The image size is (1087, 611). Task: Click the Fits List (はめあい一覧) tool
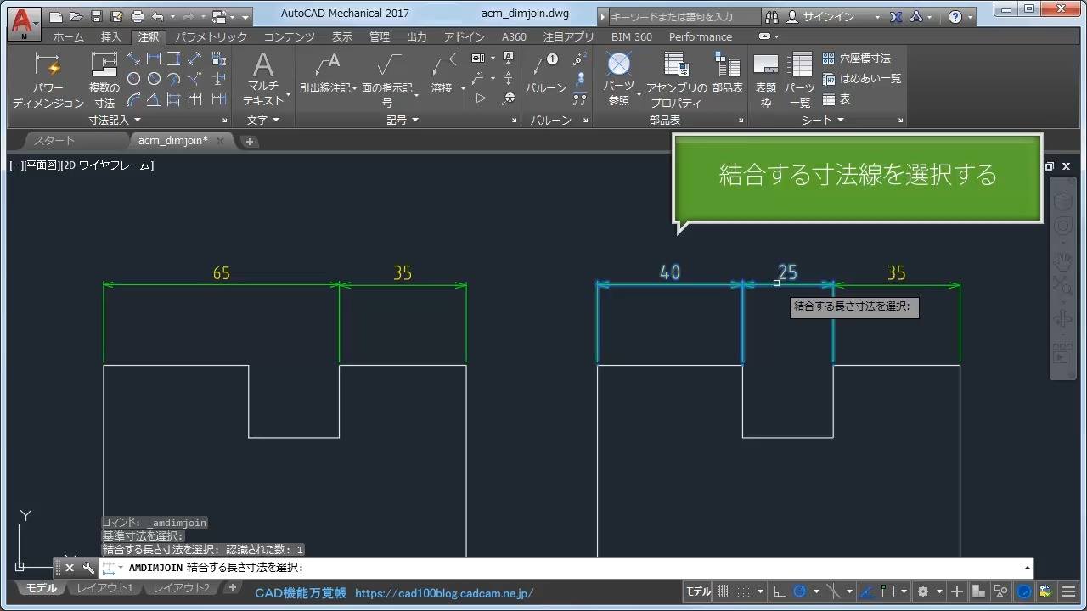tap(861, 79)
